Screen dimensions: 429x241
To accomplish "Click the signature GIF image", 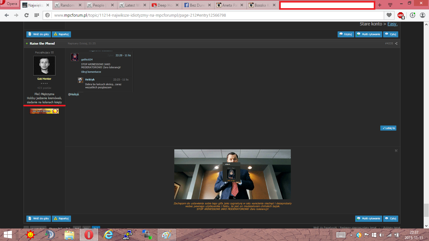I will point(232,174).
